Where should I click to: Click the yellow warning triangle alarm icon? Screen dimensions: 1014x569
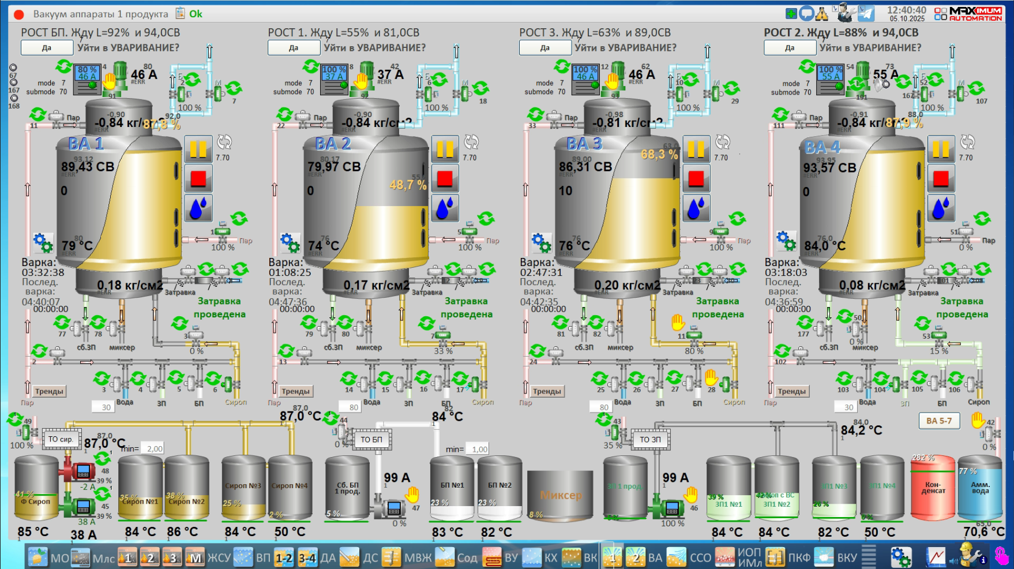(821, 13)
